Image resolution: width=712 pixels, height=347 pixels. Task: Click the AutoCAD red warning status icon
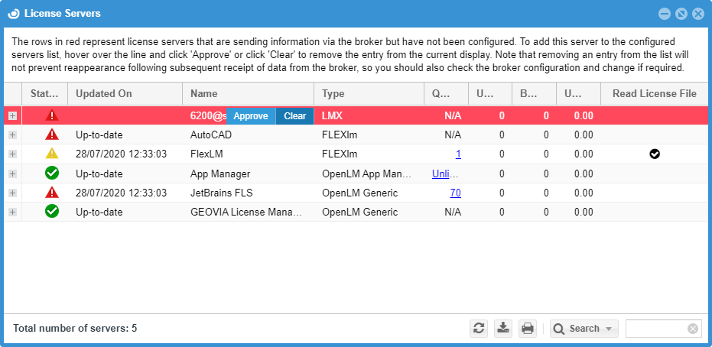[x=52, y=135]
